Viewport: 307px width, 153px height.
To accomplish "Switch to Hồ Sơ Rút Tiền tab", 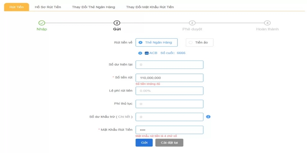I will coord(48,7).
